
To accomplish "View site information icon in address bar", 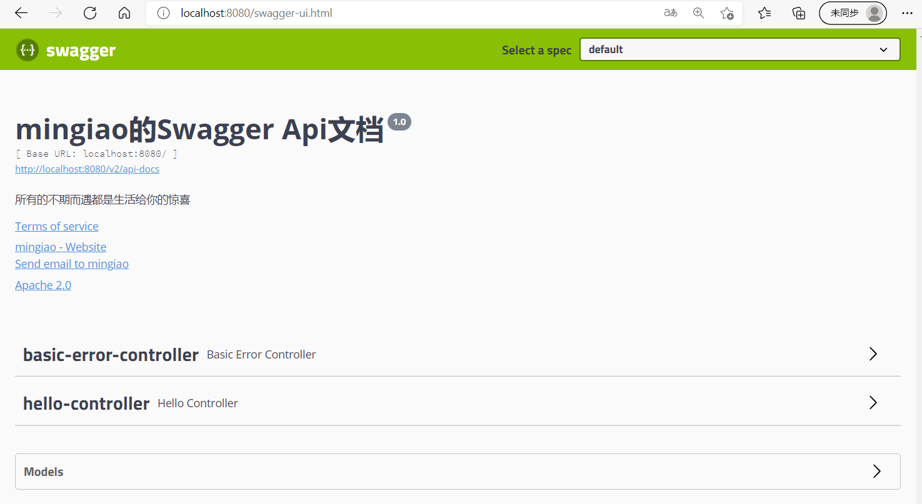I will point(163,13).
